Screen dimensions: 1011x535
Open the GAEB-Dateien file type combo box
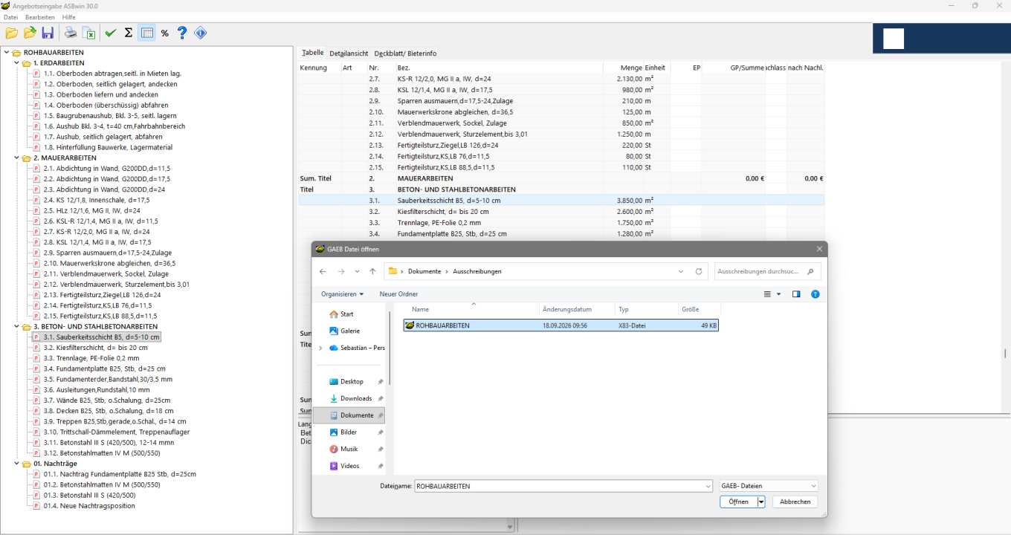(769, 486)
